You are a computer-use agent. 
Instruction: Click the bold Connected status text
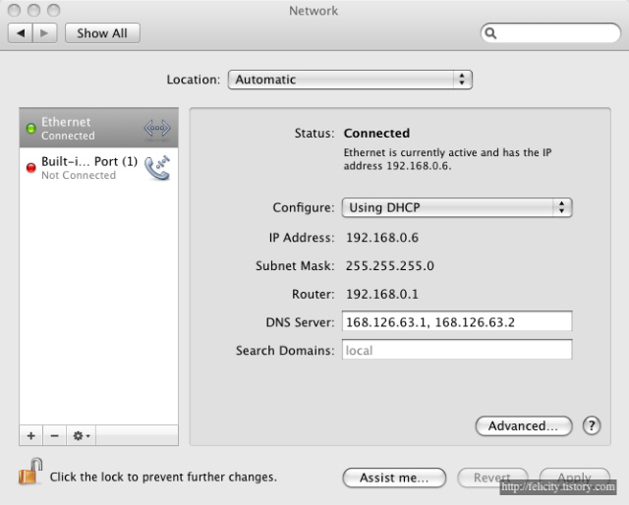(376, 134)
